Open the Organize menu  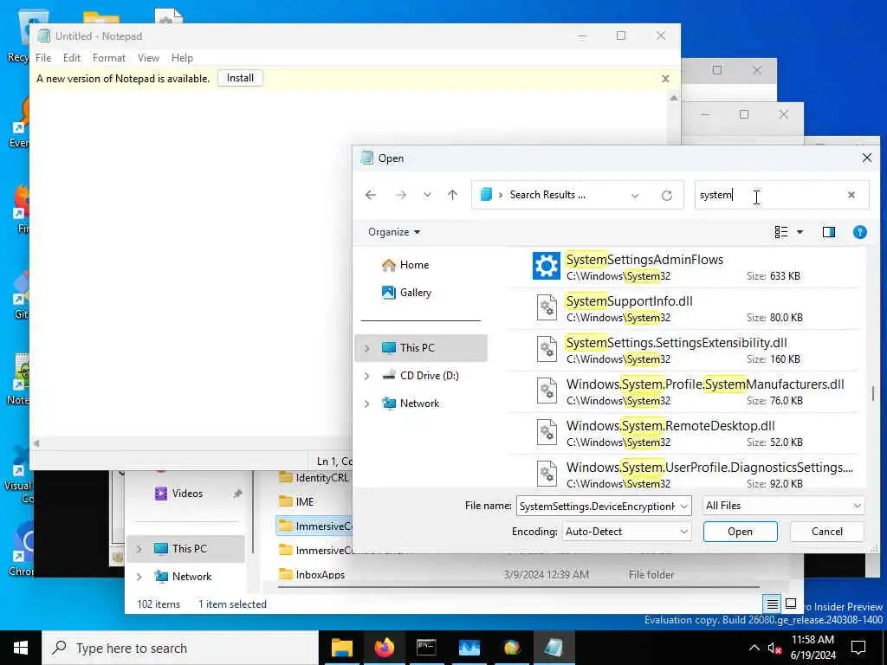(394, 232)
